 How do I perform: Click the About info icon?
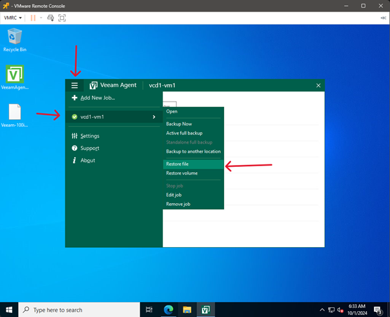(75, 160)
